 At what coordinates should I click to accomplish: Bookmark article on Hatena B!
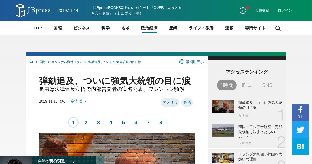(300, 147)
